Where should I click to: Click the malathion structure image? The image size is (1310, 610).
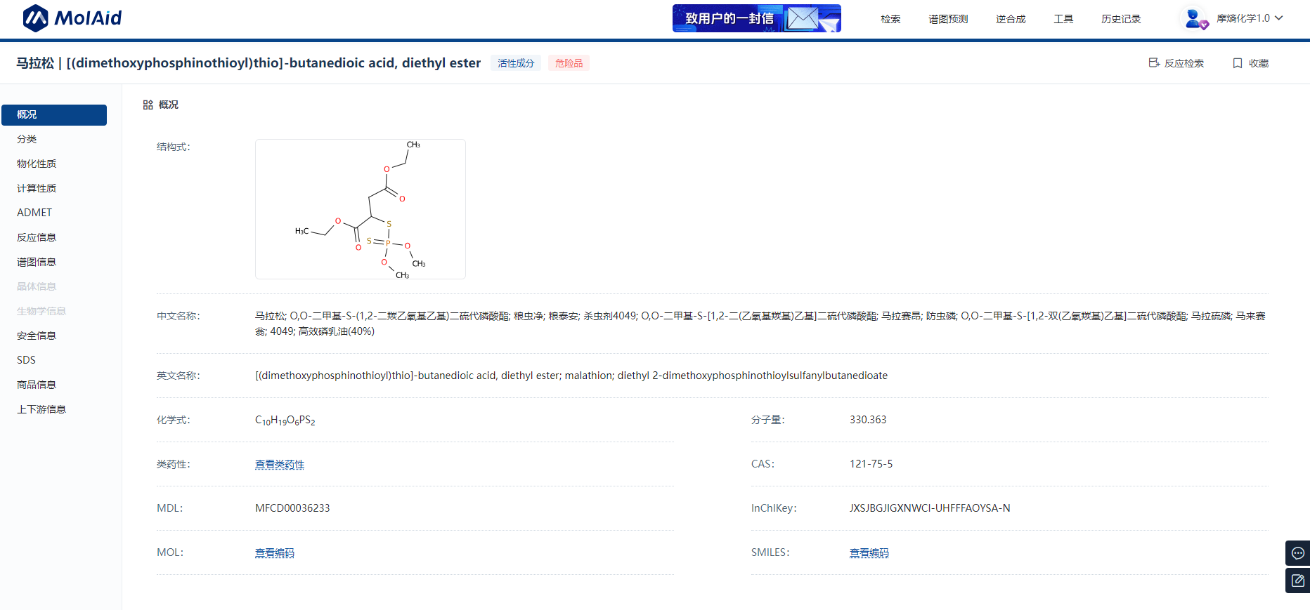click(x=360, y=209)
